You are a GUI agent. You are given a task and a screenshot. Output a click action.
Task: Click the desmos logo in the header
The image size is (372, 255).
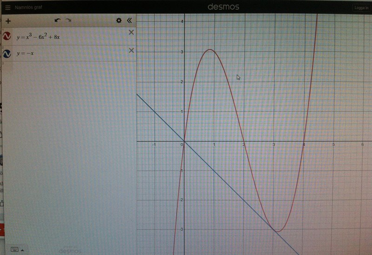tap(225, 6)
